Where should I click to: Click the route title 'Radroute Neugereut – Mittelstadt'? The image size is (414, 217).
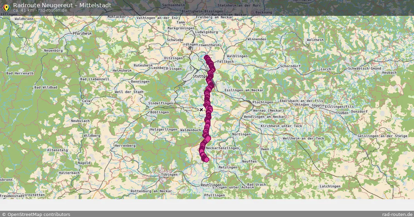click(62, 5)
